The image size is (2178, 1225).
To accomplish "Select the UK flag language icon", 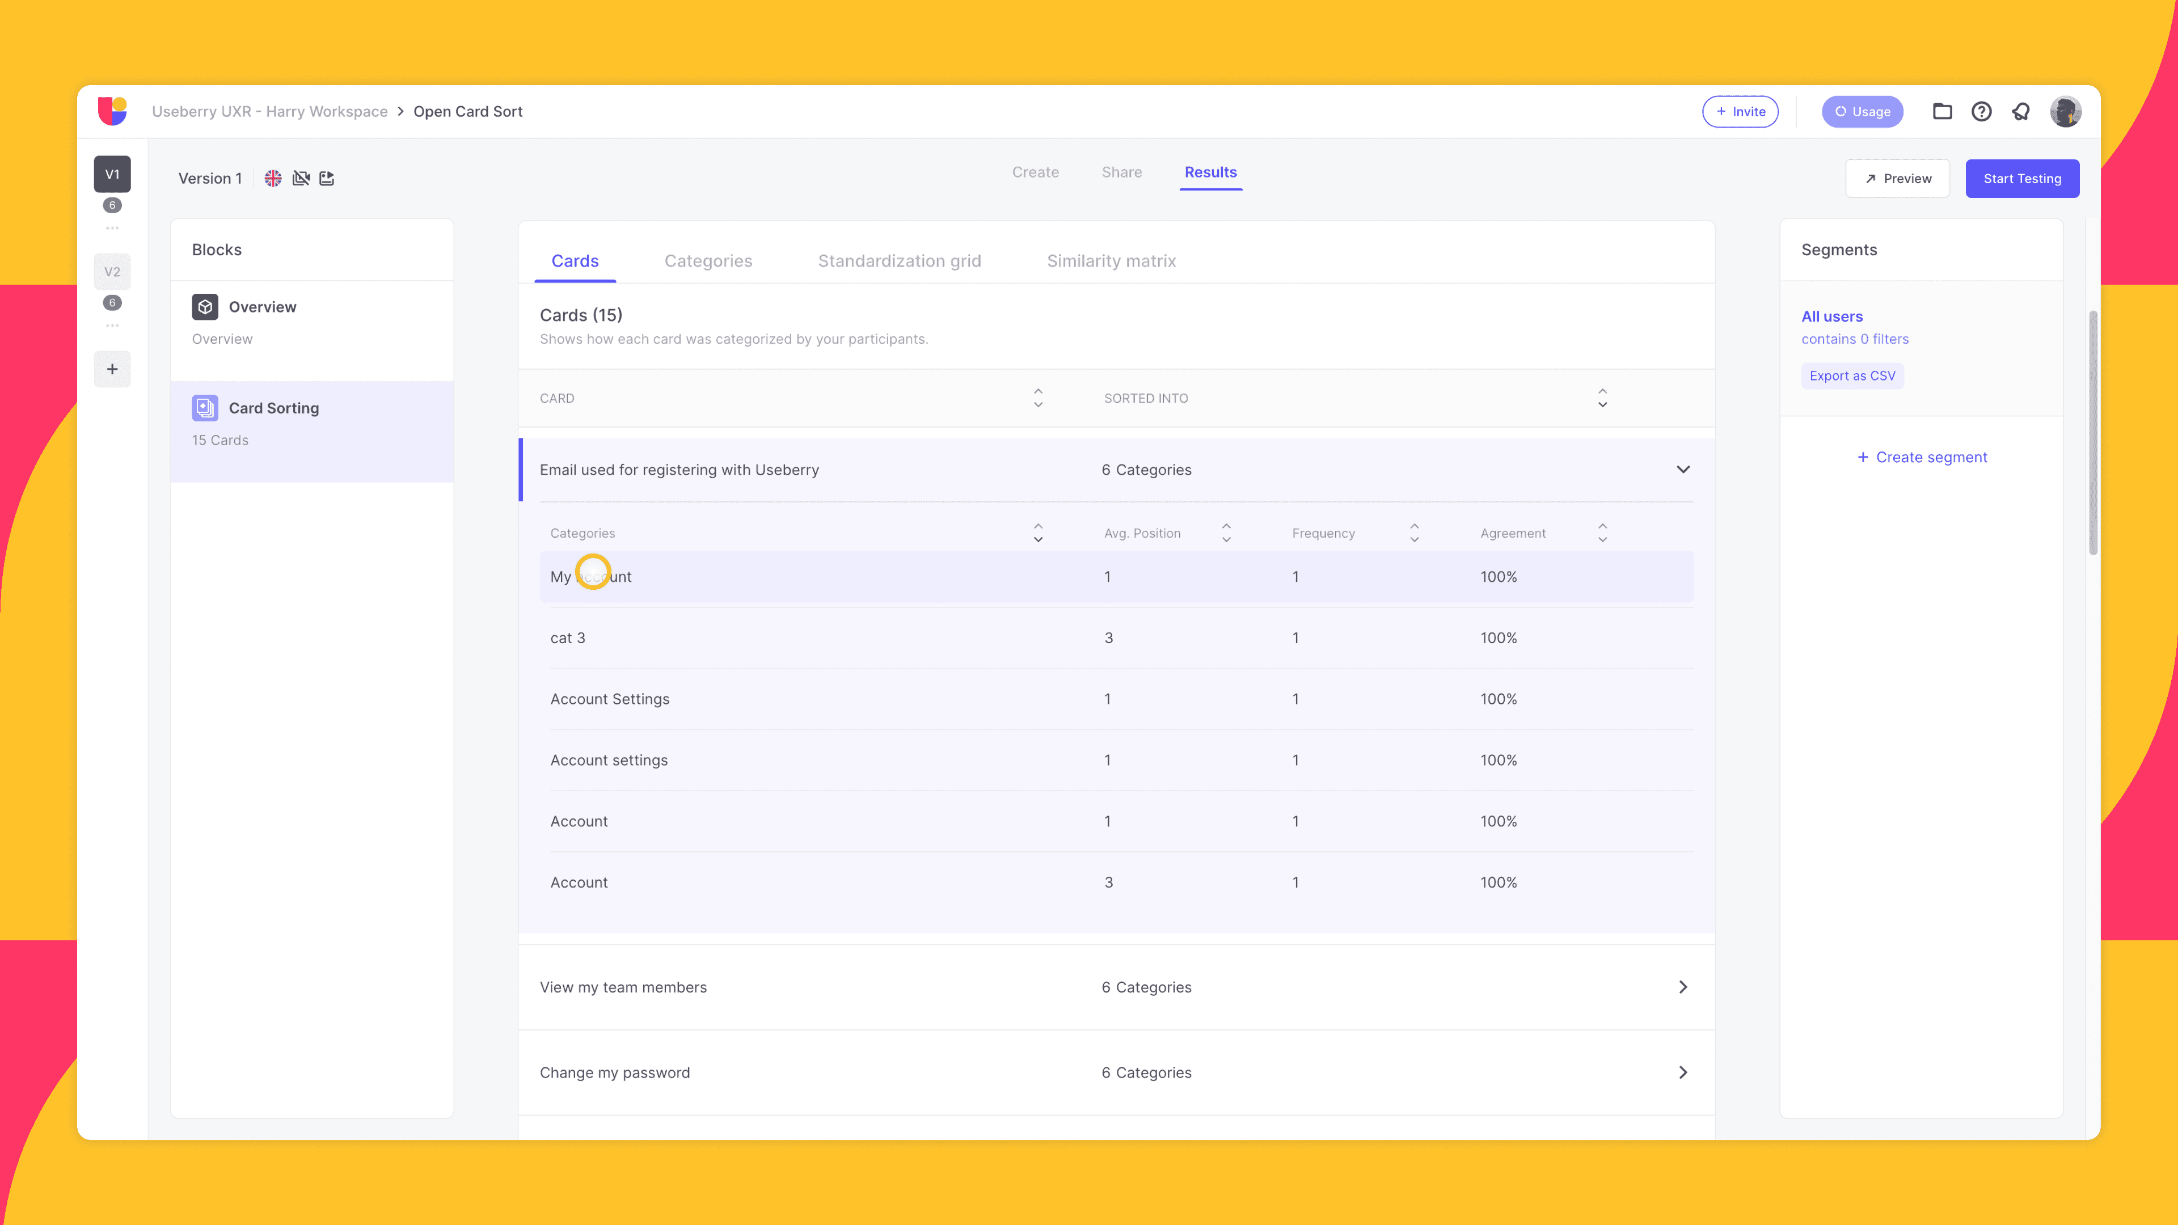I will pos(272,179).
